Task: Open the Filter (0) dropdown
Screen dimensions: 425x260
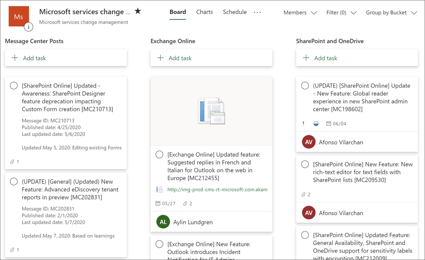Action: 341,13
